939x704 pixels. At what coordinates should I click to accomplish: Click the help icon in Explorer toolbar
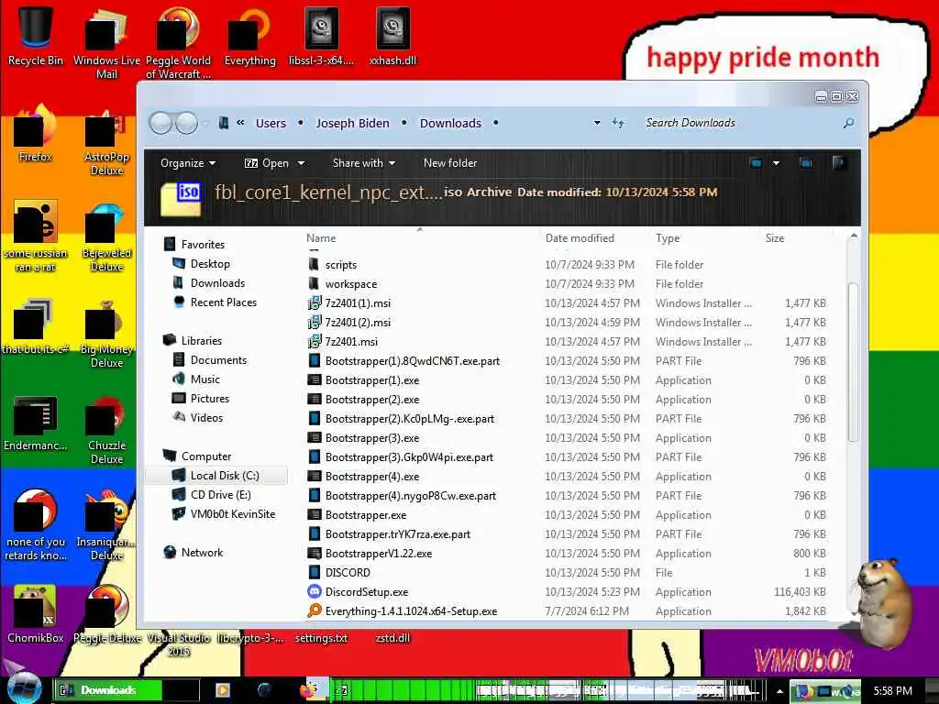(x=838, y=163)
